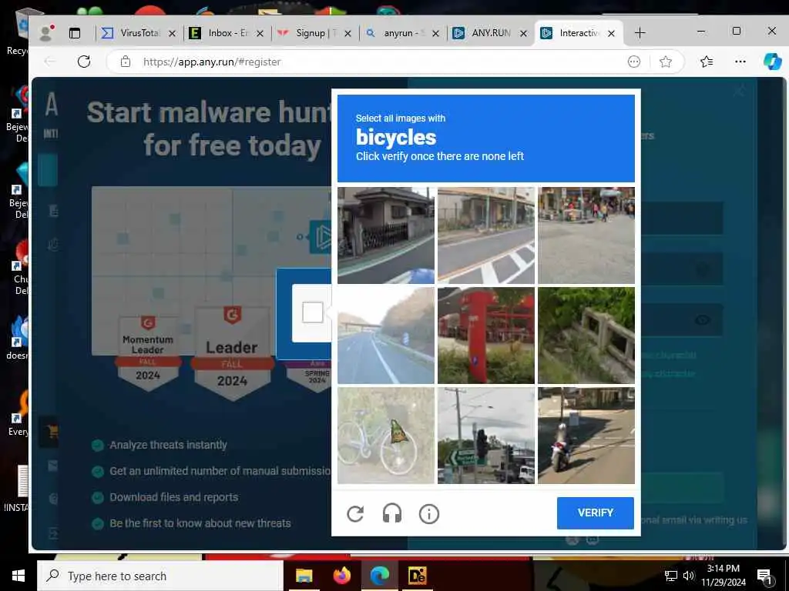789x591 pixels.
Task: Open the De app in taskbar
Action: pos(417,576)
